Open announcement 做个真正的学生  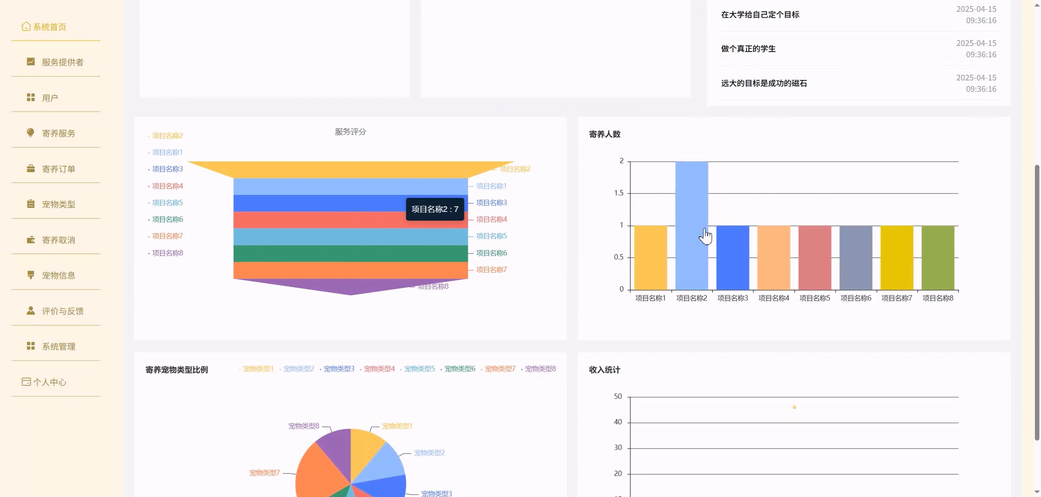(x=748, y=49)
